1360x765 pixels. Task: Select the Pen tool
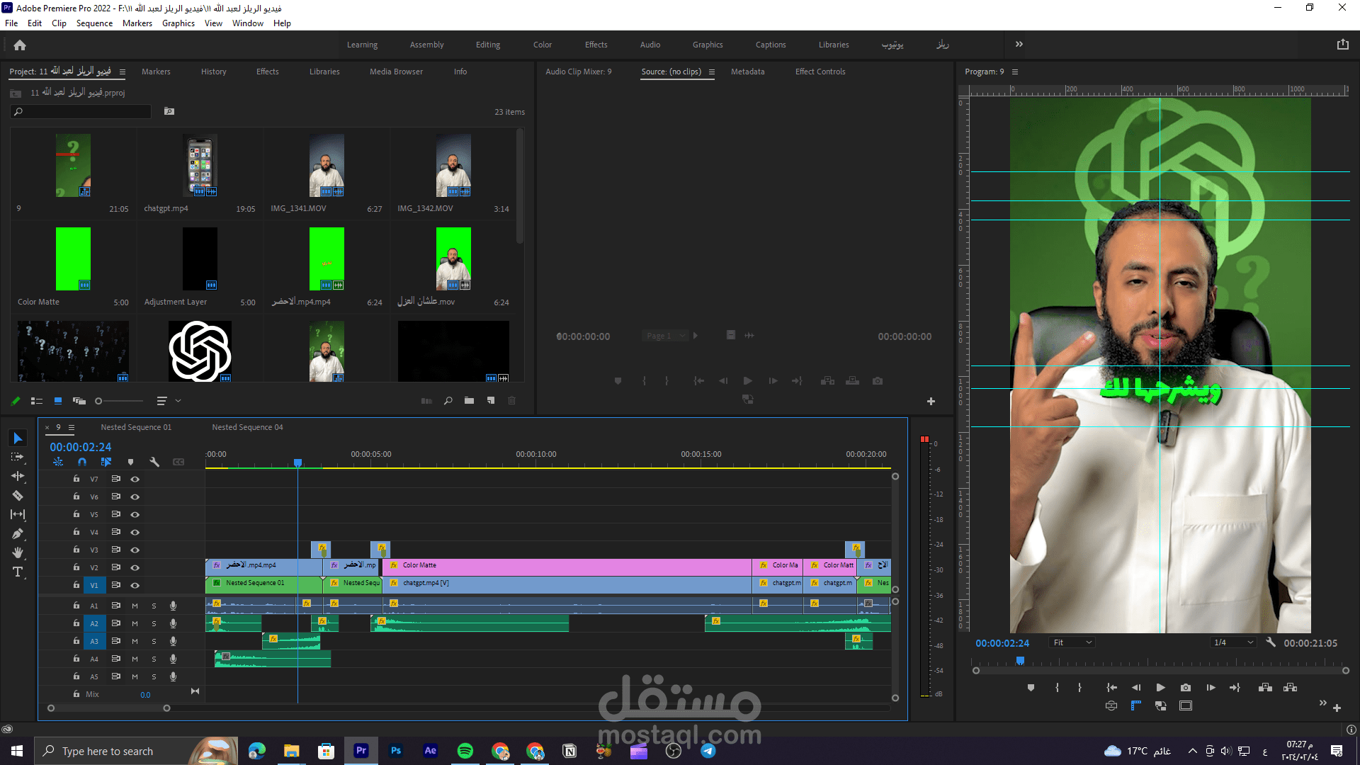click(x=18, y=534)
